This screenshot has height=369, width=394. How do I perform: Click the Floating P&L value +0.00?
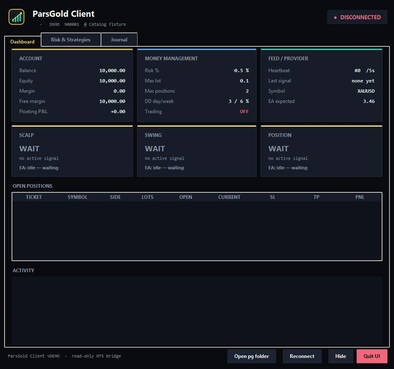(118, 112)
